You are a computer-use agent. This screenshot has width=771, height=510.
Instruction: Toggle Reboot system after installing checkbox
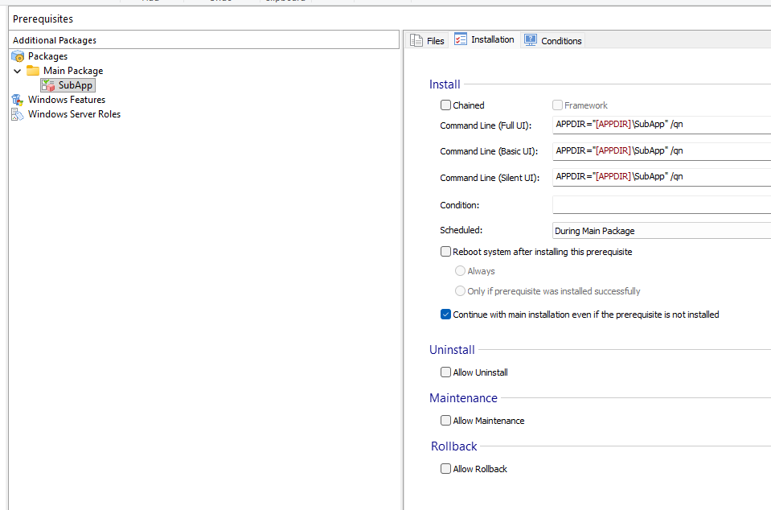445,252
